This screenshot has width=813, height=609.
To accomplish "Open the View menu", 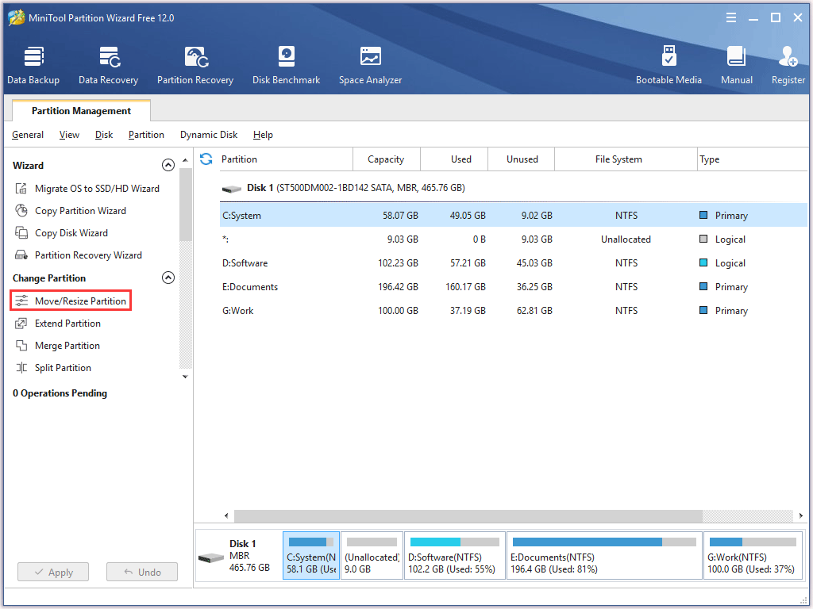I will [69, 135].
